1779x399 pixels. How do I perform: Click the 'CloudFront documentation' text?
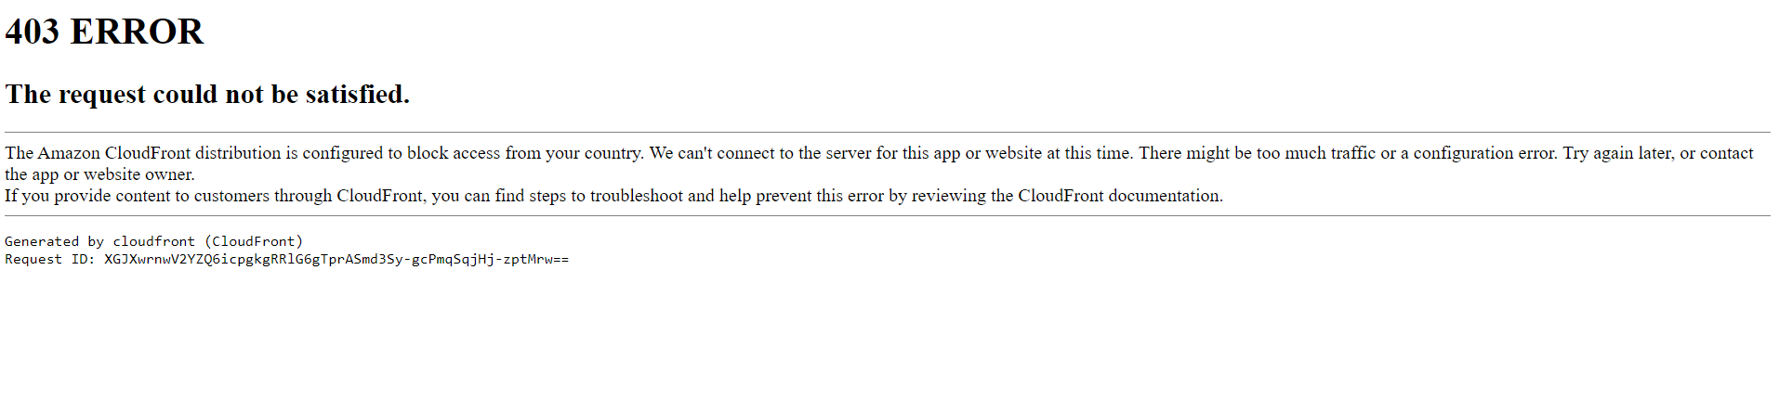pos(1120,196)
